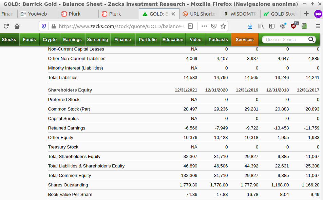Switch to the second Plurk tab
The width and height of the screenshot is (323, 200).
[119, 14]
